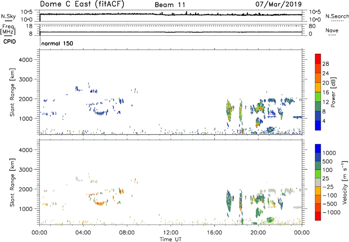Click the 'Velocity [m s-1]' colorbar title
The image size is (349, 242).
click(x=345, y=182)
